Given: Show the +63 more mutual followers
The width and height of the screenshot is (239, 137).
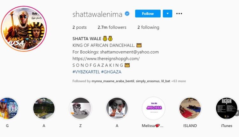Looking at the screenshot, I should coord(178,81).
